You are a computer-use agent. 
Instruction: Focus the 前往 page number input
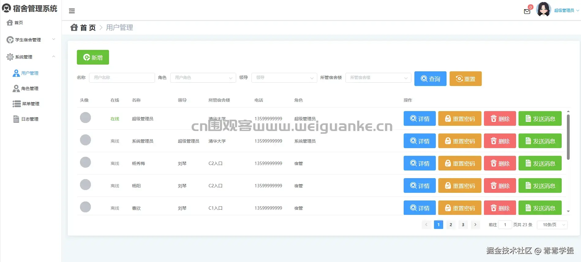[x=505, y=225]
